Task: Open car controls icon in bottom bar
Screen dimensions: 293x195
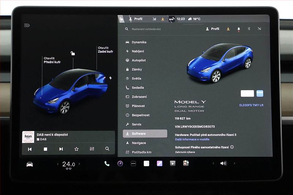Action: [30, 164]
